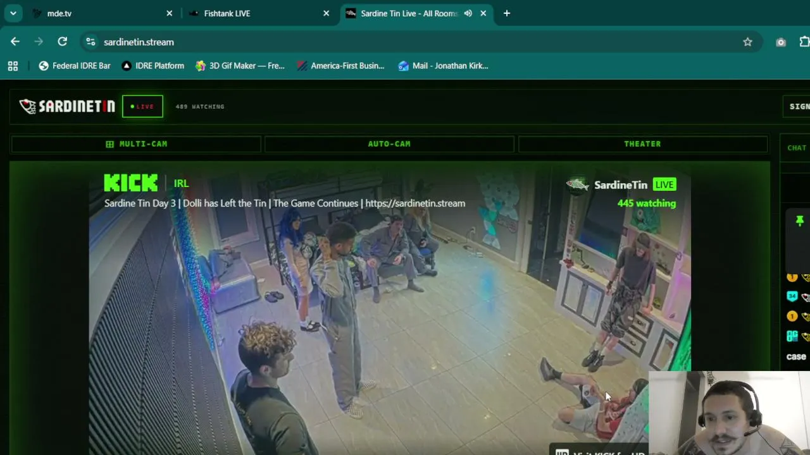Go forward with the forward arrow

39,42
